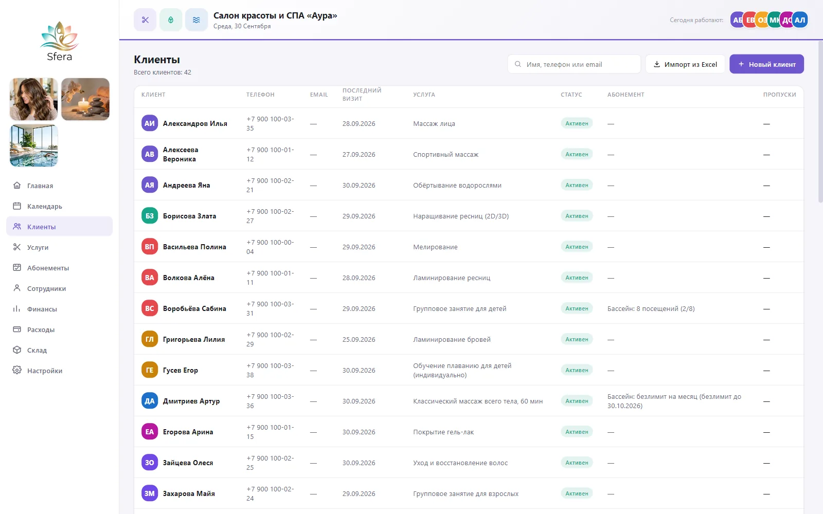Open the Услуги section
The height and width of the screenshot is (514, 823).
pos(59,247)
